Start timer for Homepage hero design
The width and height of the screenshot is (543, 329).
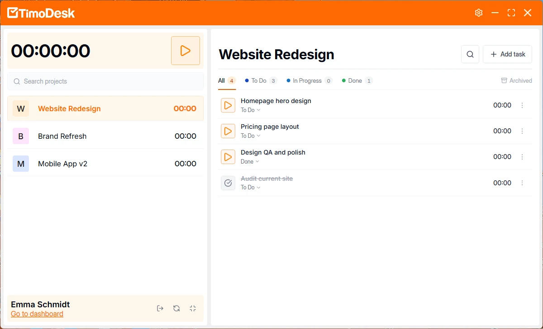pyautogui.click(x=228, y=105)
